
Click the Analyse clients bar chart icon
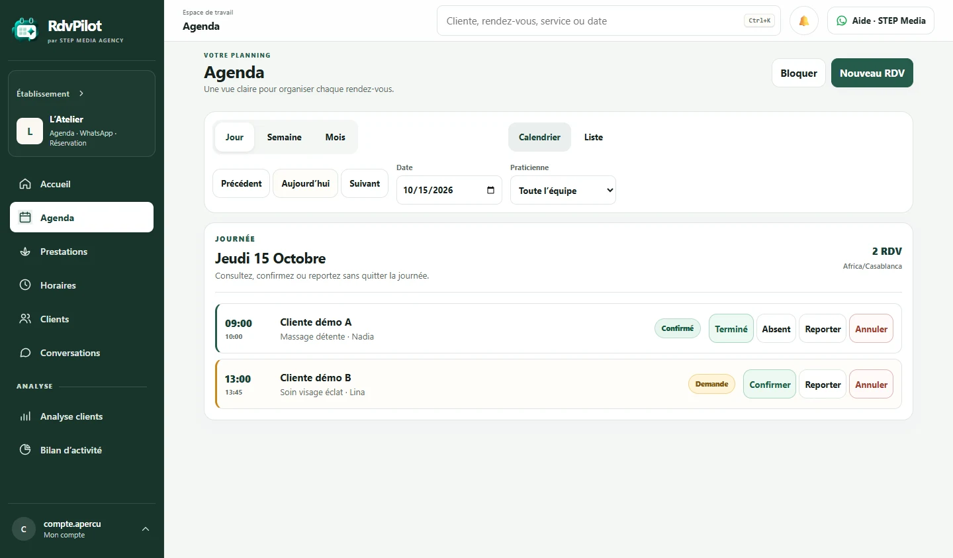(x=25, y=416)
